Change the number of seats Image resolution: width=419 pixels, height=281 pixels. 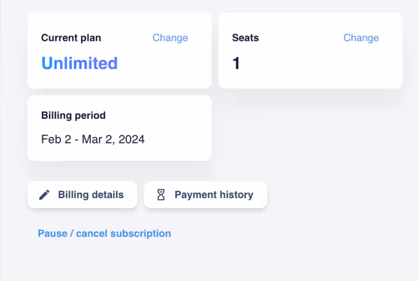[361, 38]
